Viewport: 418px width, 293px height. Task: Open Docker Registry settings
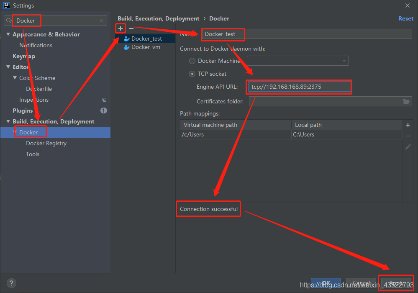(46, 143)
